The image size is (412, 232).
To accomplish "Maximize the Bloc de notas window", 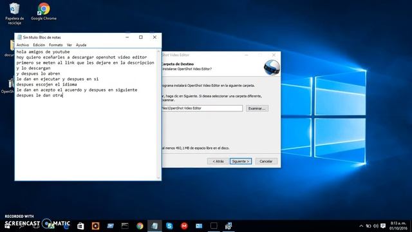I will 141,37.
